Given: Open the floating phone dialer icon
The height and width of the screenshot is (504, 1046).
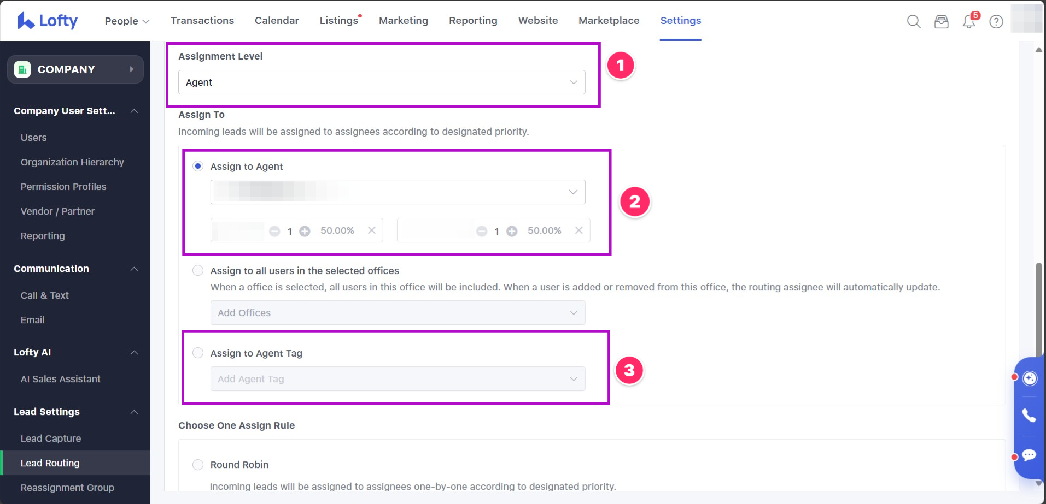Looking at the screenshot, I should (x=1029, y=416).
